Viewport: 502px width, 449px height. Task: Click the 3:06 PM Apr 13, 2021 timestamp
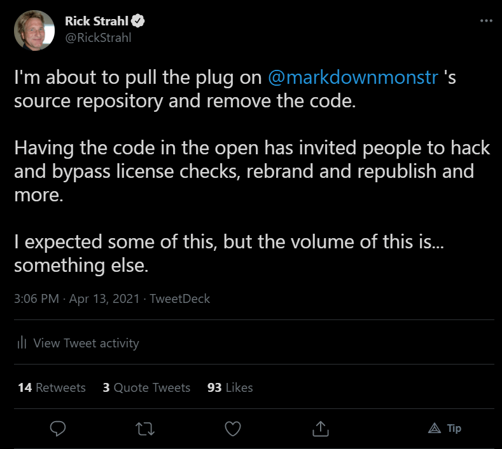tap(77, 298)
